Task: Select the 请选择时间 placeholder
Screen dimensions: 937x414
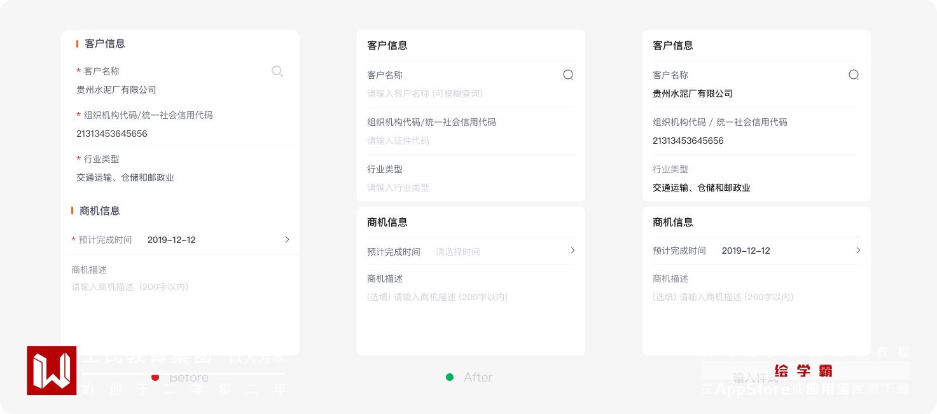Action: coord(458,252)
